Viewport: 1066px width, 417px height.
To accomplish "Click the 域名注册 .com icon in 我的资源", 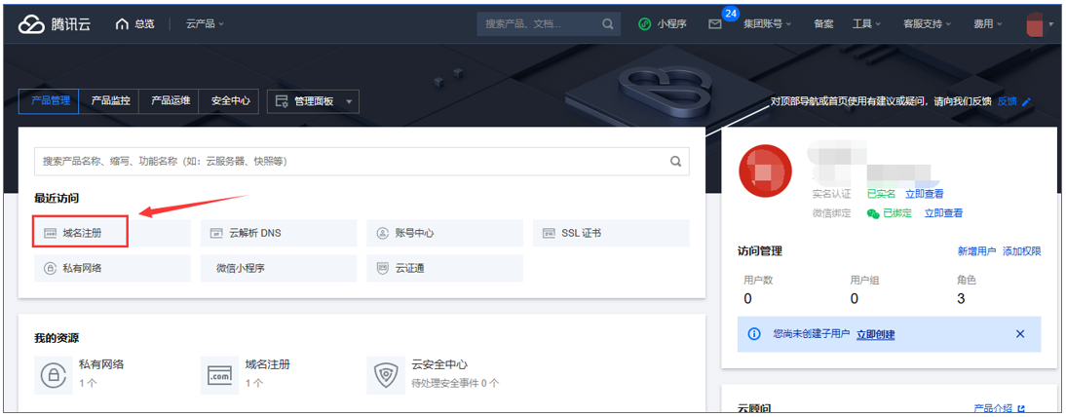I will point(219,374).
